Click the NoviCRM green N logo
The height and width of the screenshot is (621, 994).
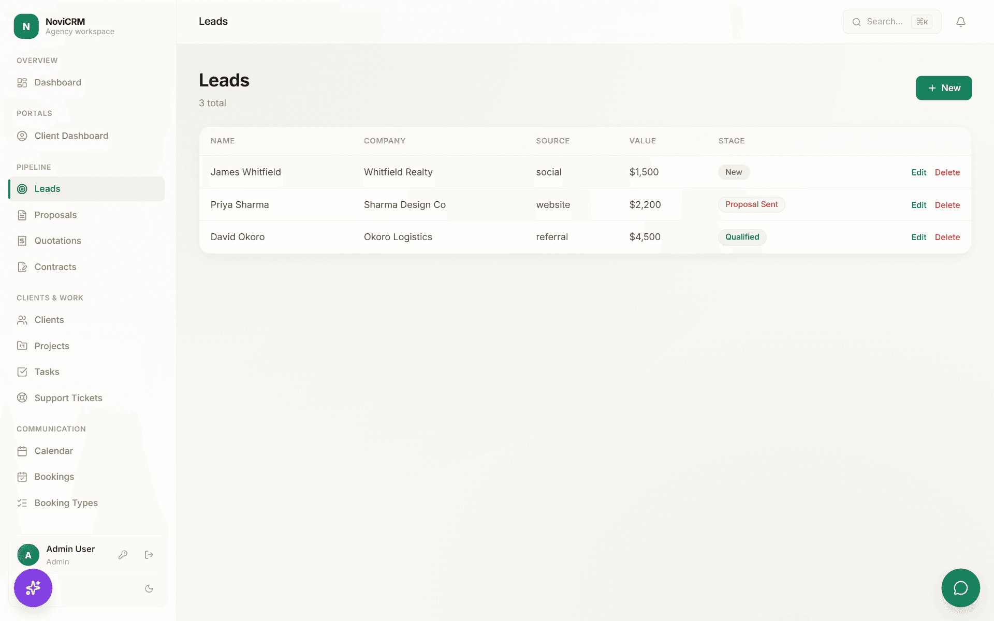point(26,26)
